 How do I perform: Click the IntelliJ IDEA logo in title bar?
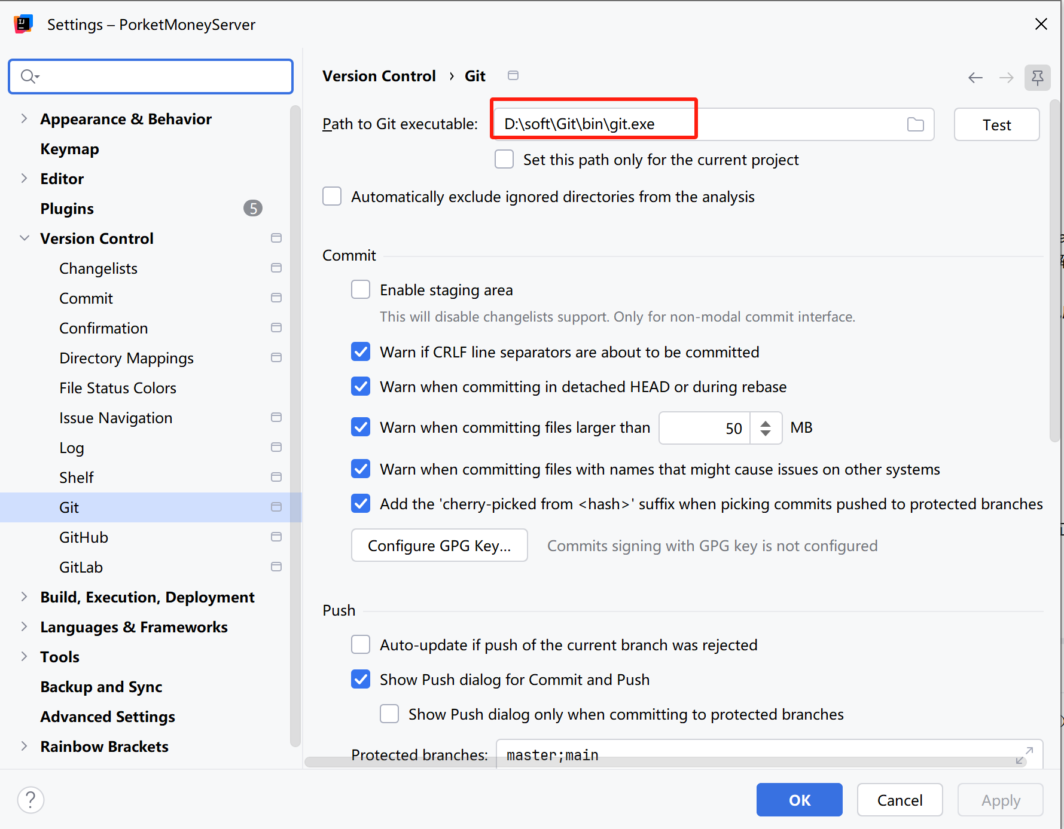click(x=23, y=24)
